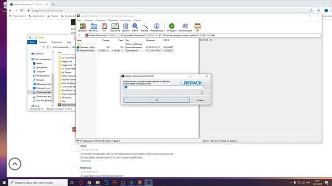Click the browser reload button

22,10
